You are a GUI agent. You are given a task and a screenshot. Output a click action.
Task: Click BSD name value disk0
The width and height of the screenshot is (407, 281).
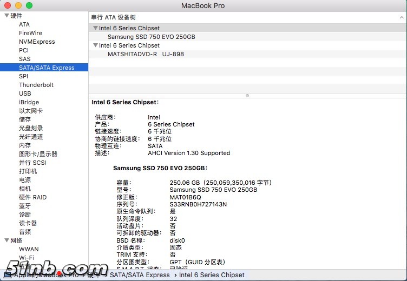tap(178, 240)
